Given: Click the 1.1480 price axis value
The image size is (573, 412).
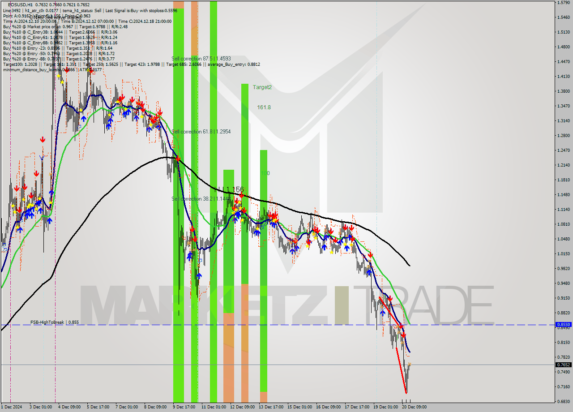Looking at the screenshot, I should pyautogui.click(x=563, y=195).
